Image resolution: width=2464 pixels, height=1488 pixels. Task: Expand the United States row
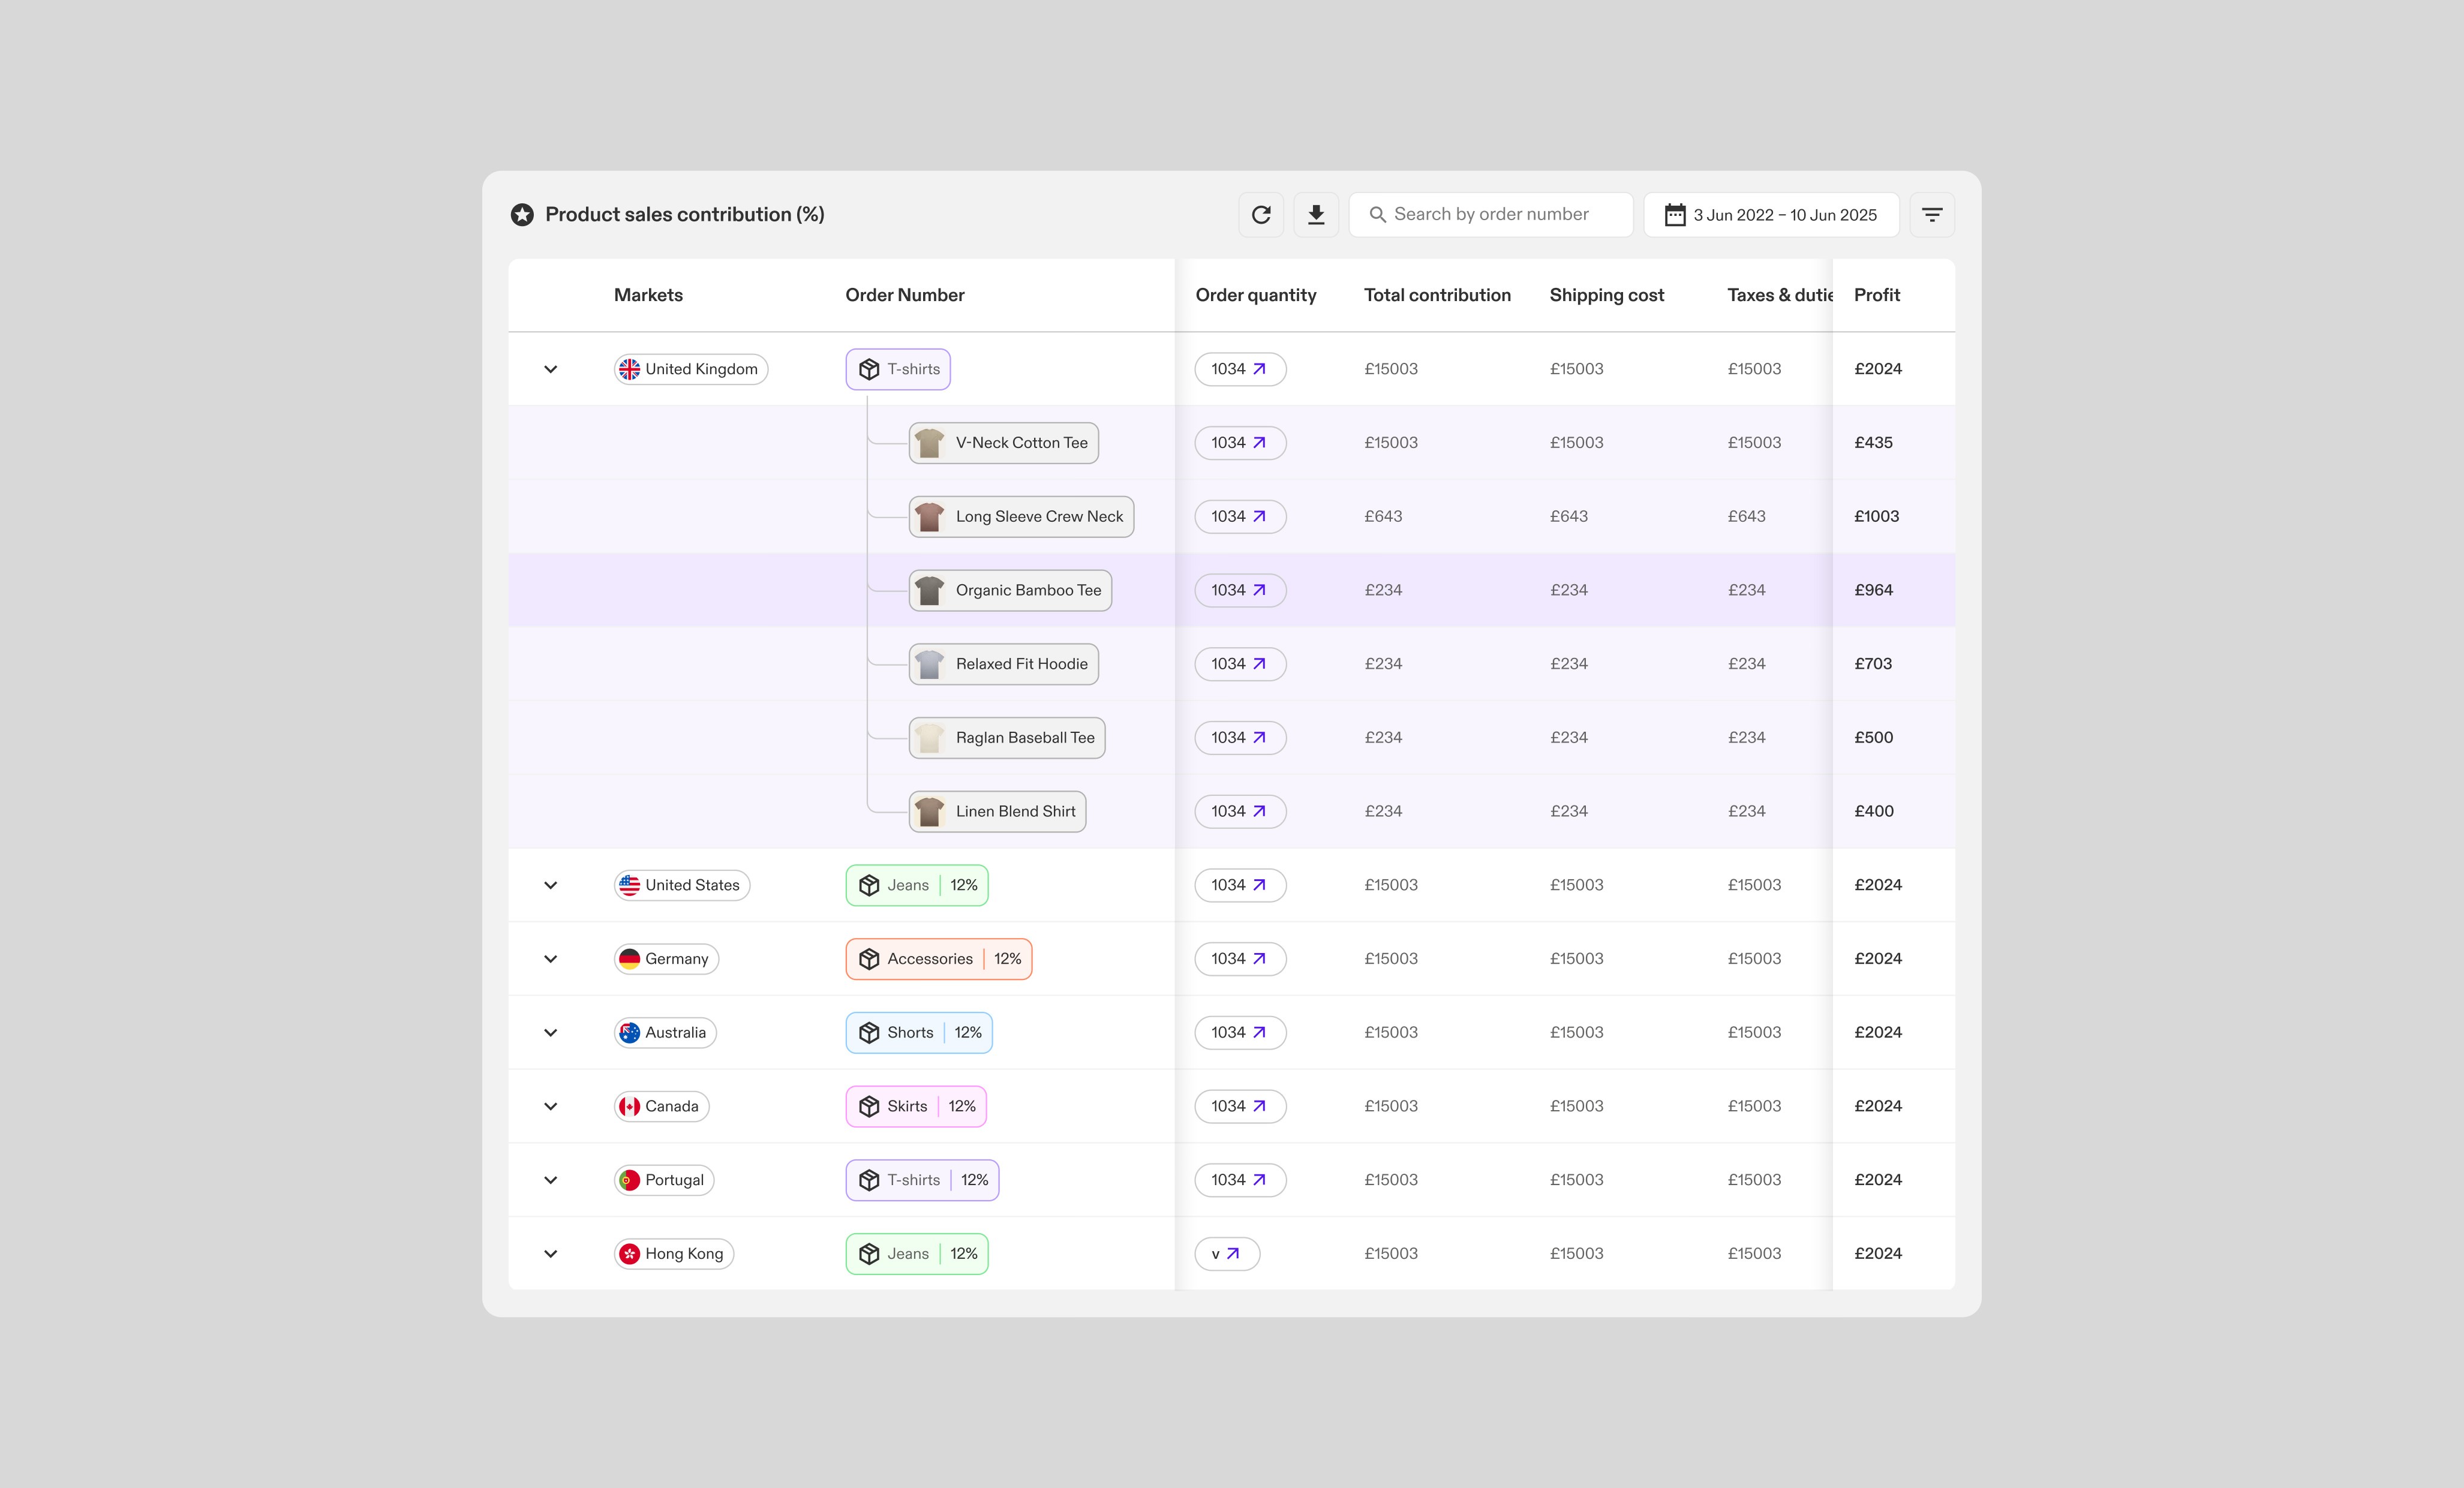point(550,885)
